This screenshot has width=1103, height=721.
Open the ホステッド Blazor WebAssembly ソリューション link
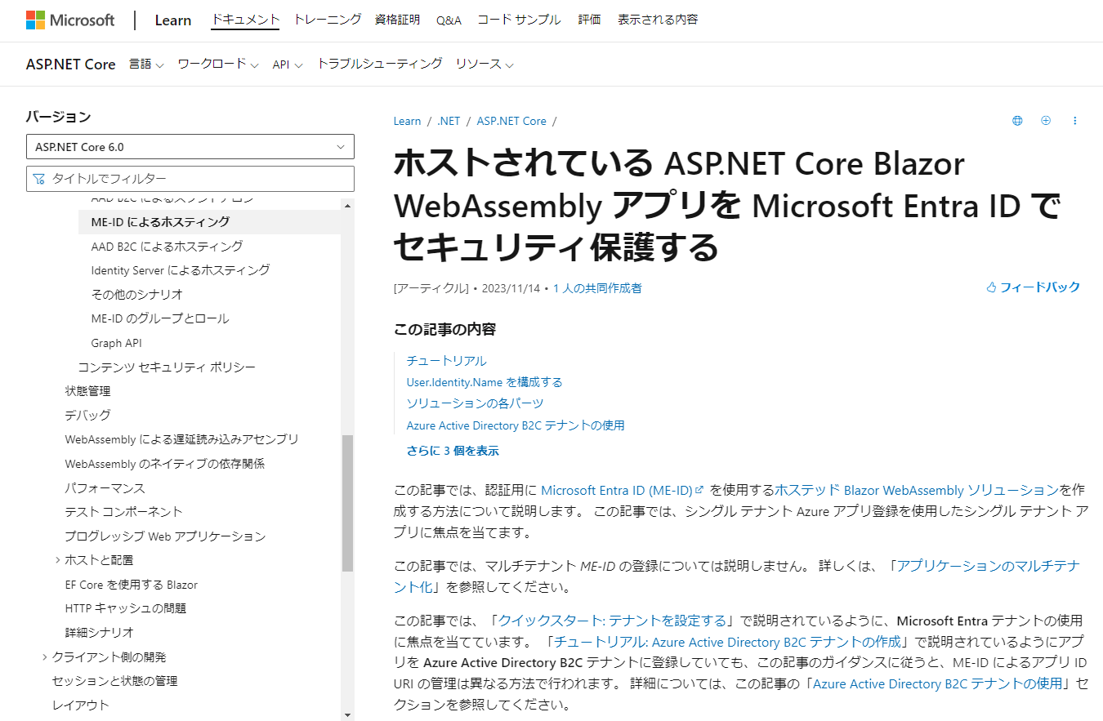tap(917, 491)
